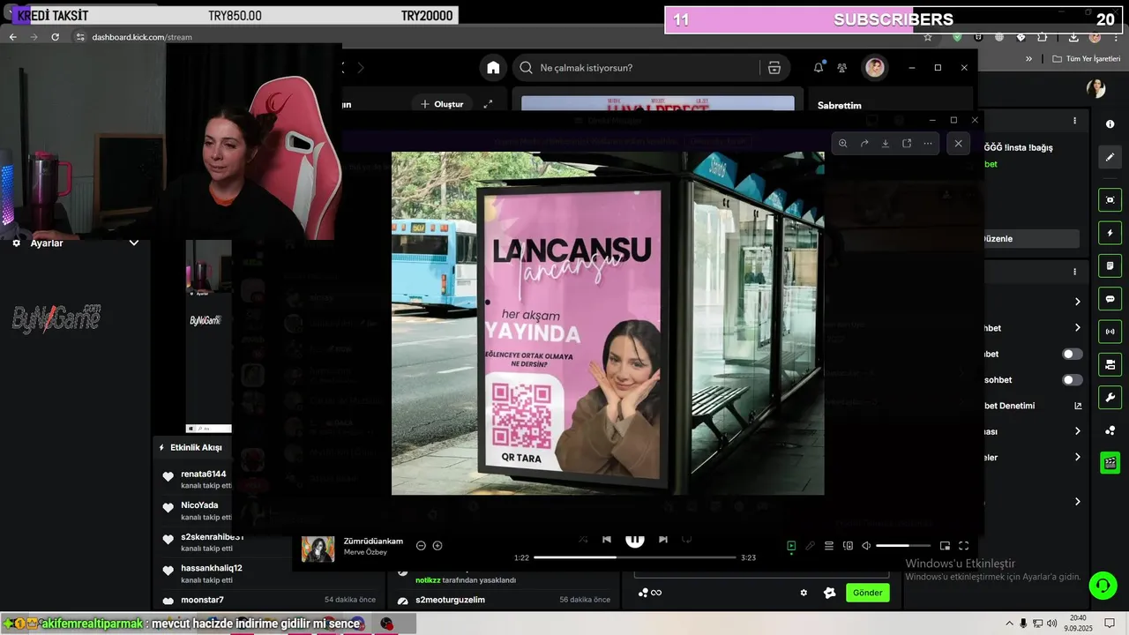Viewport: 1129px width, 635px height.
Task: Pause the Spotify track
Action: point(635,540)
